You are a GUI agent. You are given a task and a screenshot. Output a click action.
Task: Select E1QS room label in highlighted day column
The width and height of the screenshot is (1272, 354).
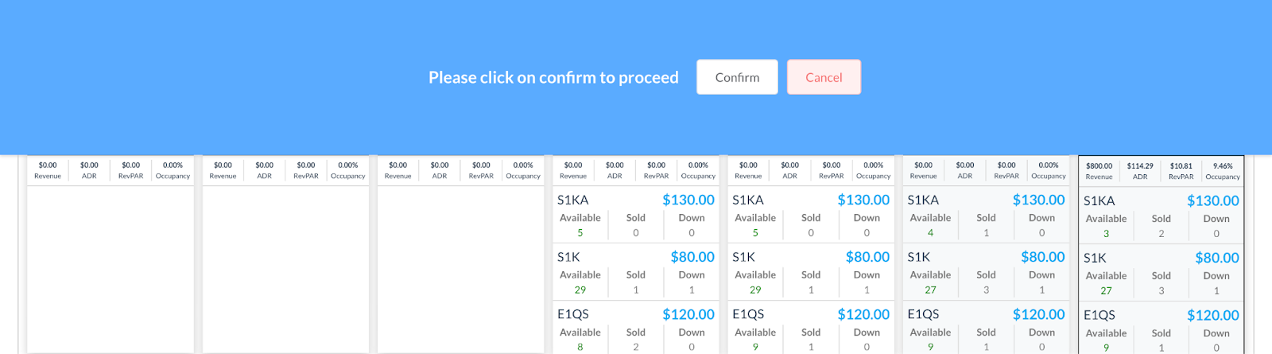tap(1099, 315)
